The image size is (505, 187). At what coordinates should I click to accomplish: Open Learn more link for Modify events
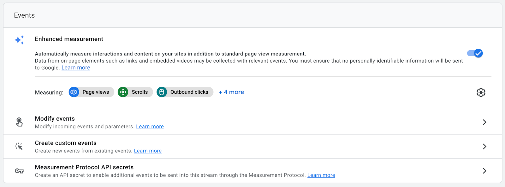[150, 126]
